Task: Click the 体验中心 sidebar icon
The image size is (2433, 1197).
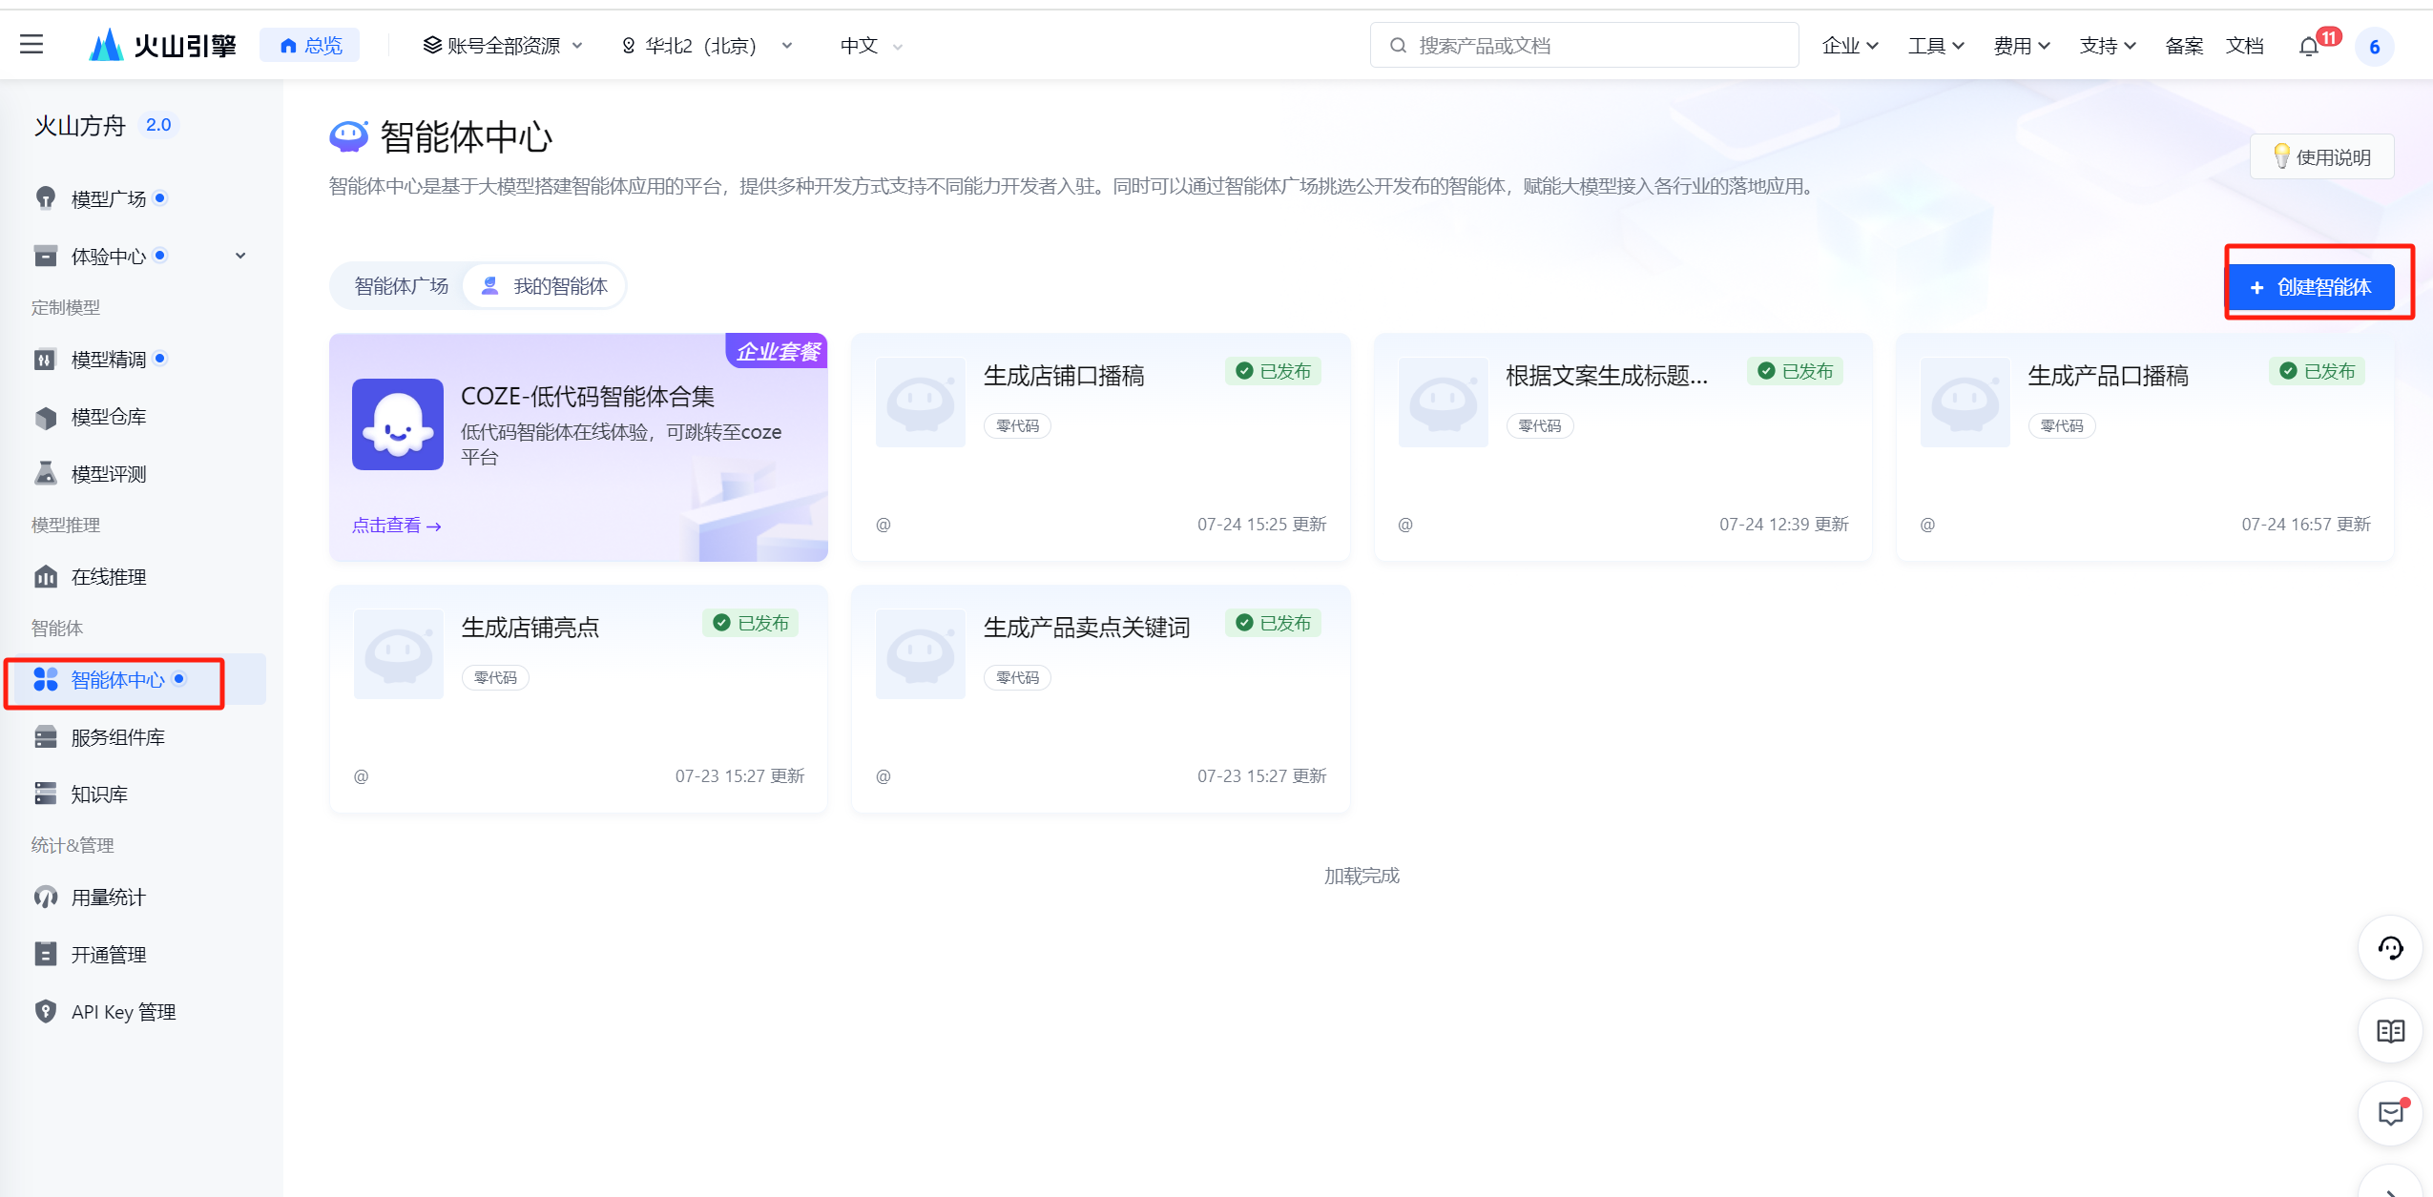Action: coord(45,256)
